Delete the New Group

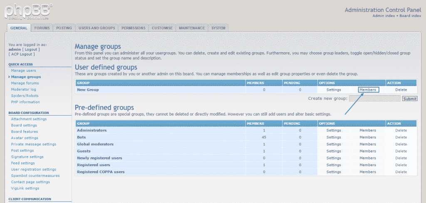(x=401, y=90)
